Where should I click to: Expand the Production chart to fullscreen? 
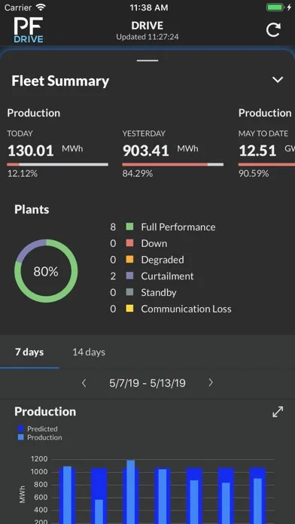(x=278, y=412)
